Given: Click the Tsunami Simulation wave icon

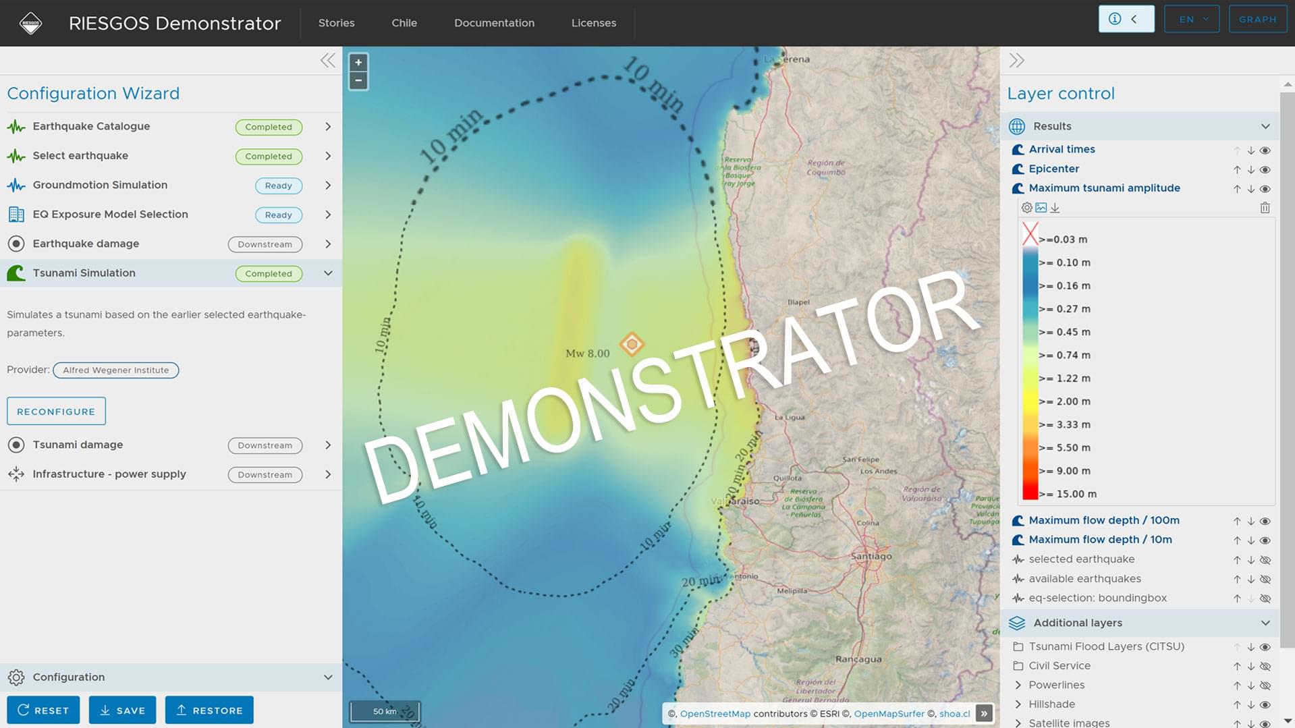Looking at the screenshot, I should coord(16,273).
